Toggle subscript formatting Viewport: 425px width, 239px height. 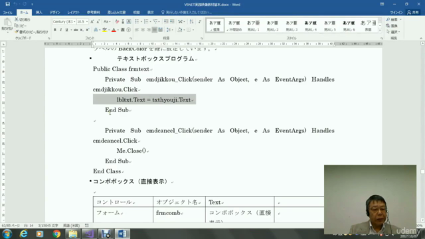click(x=82, y=30)
